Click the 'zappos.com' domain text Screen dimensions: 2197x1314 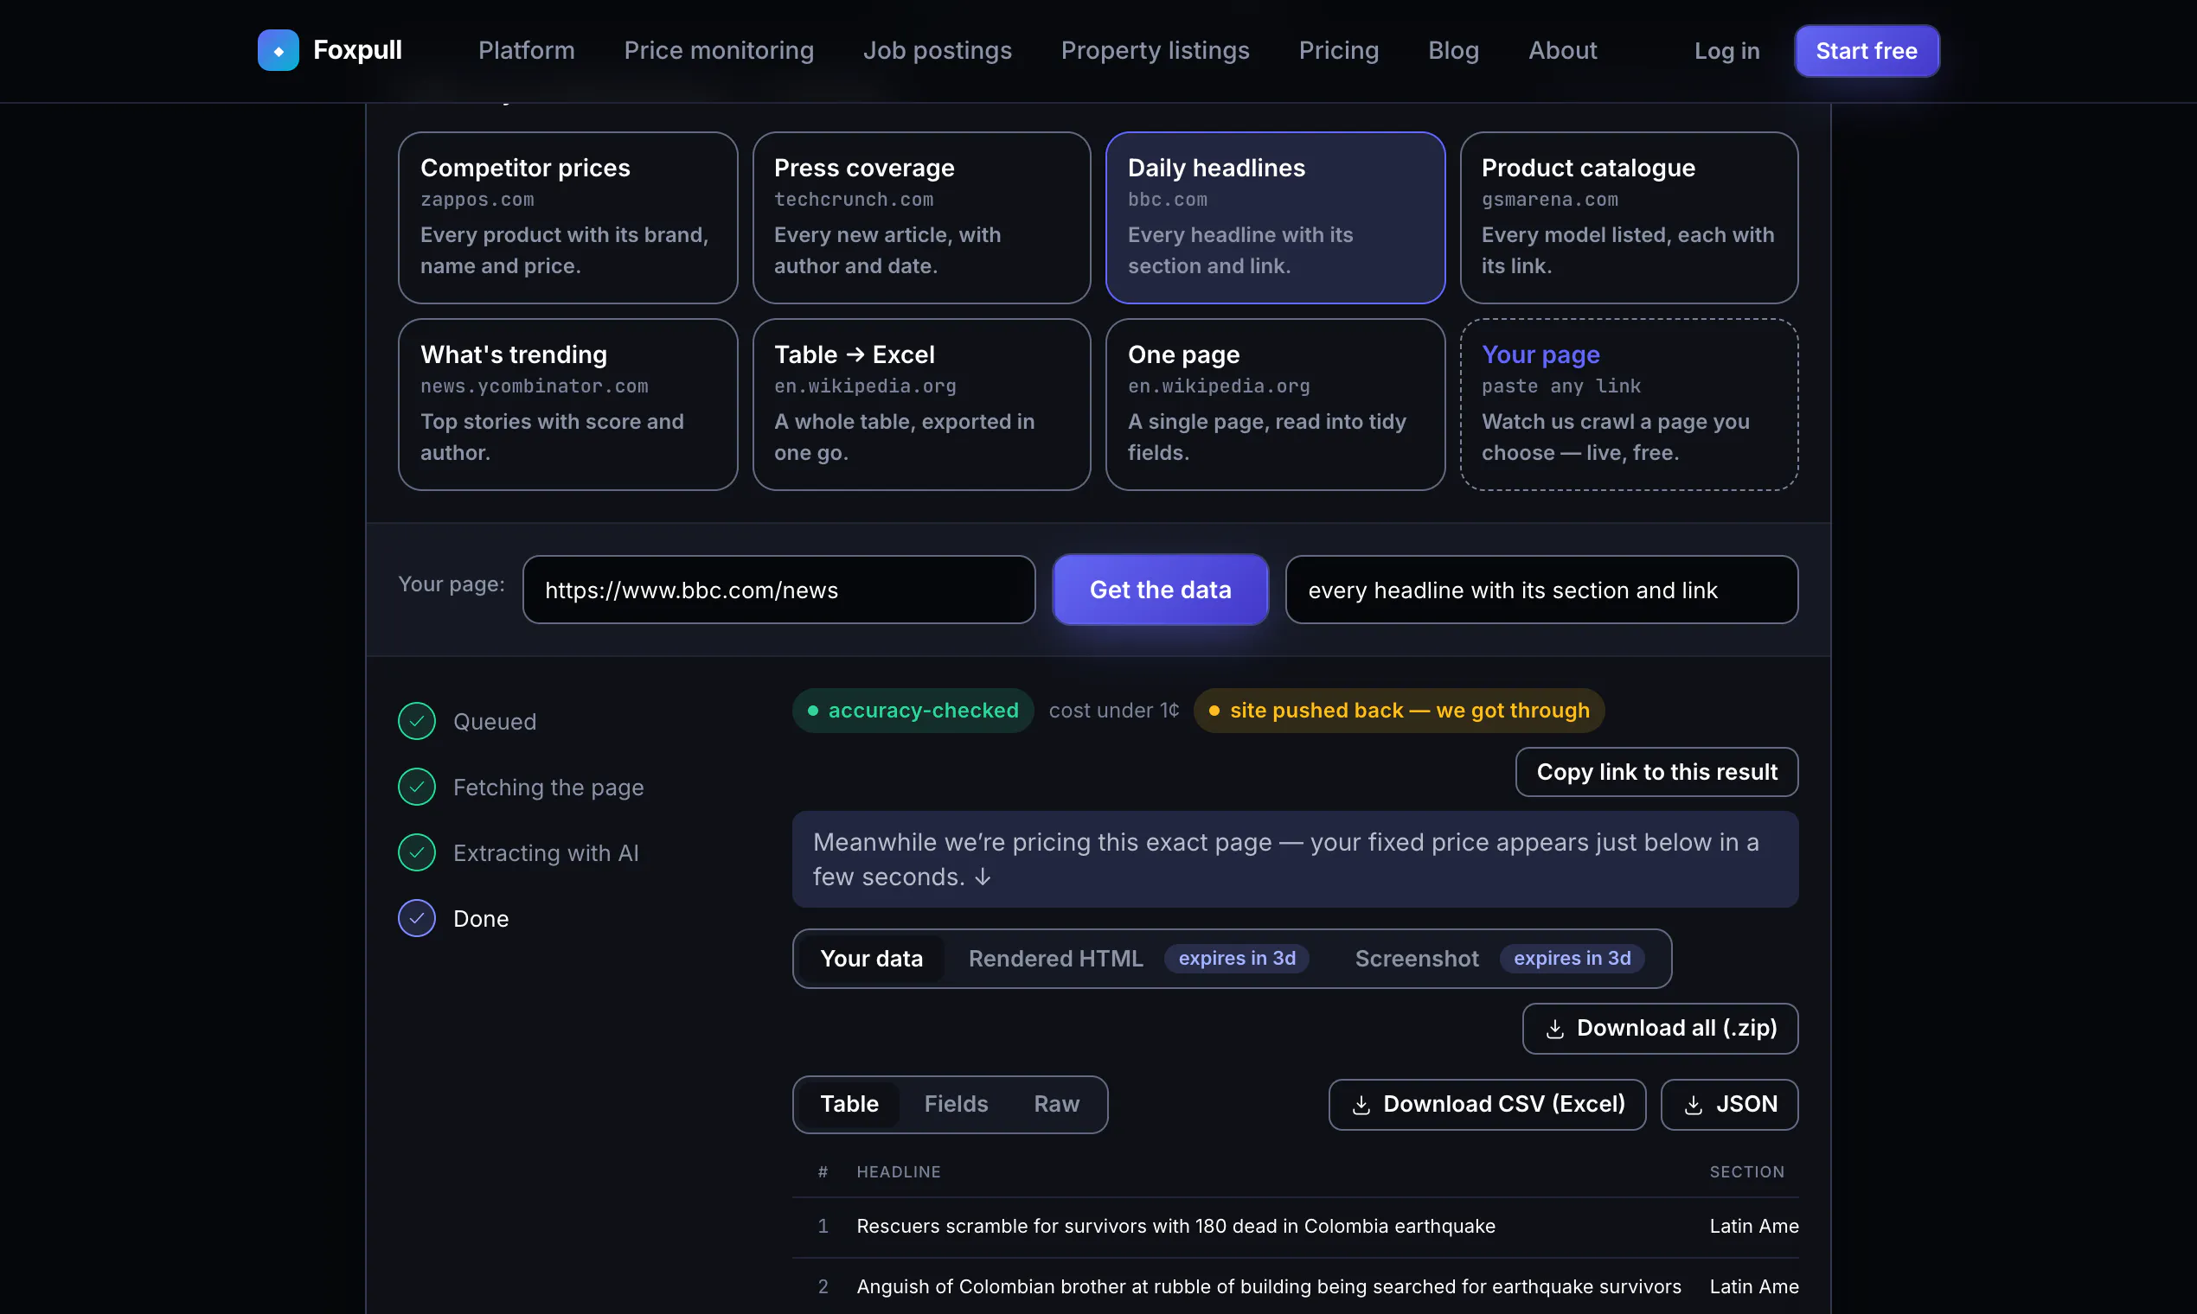click(477, 200)
